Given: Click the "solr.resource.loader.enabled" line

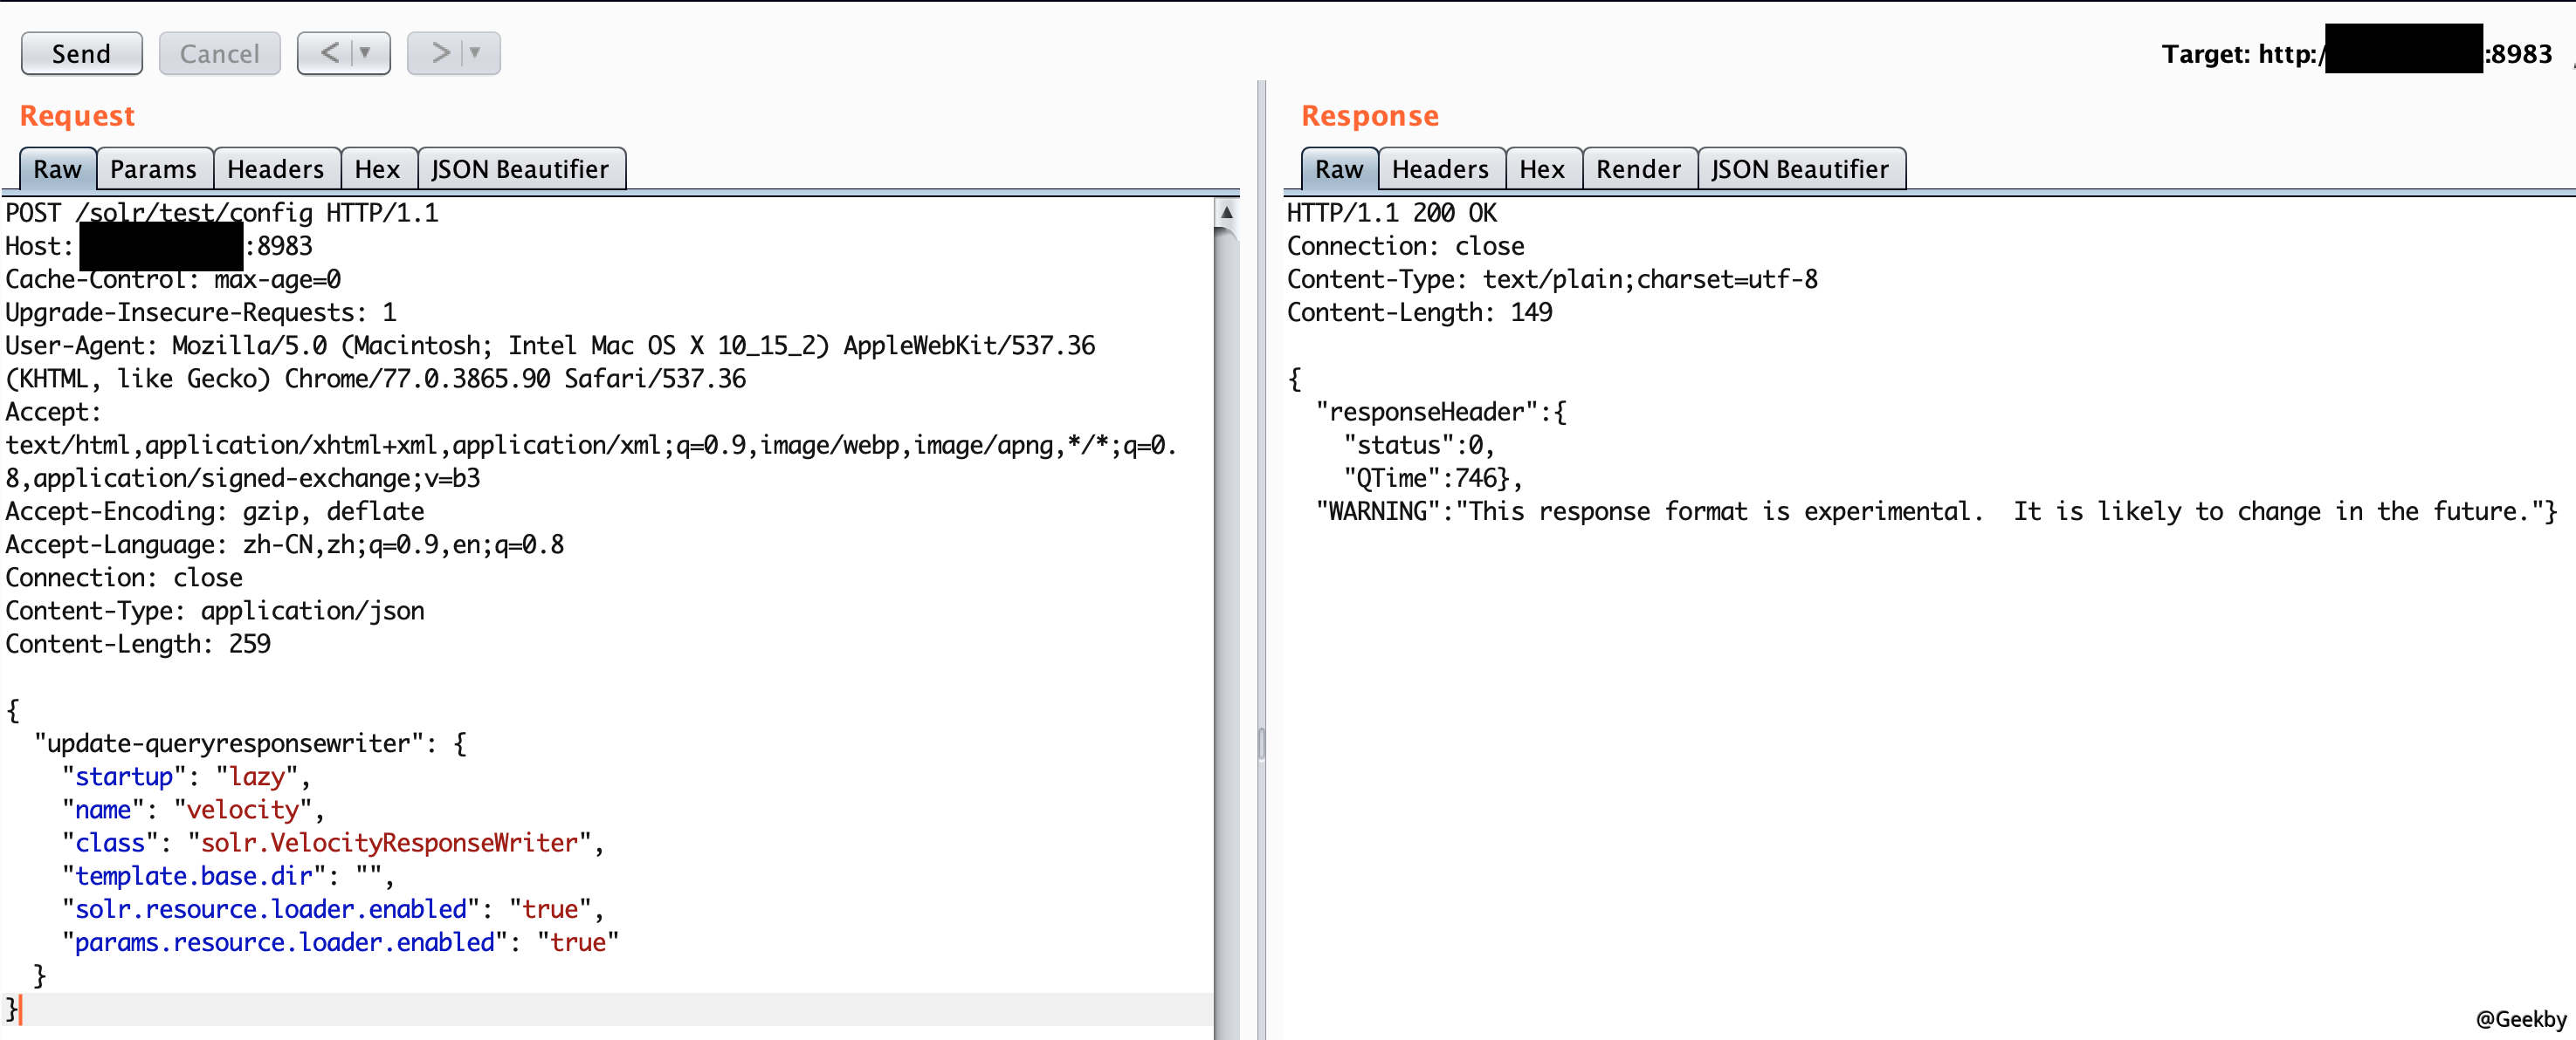Looking at the screenshot, I should pyautogui.click(x=333, y=909).
